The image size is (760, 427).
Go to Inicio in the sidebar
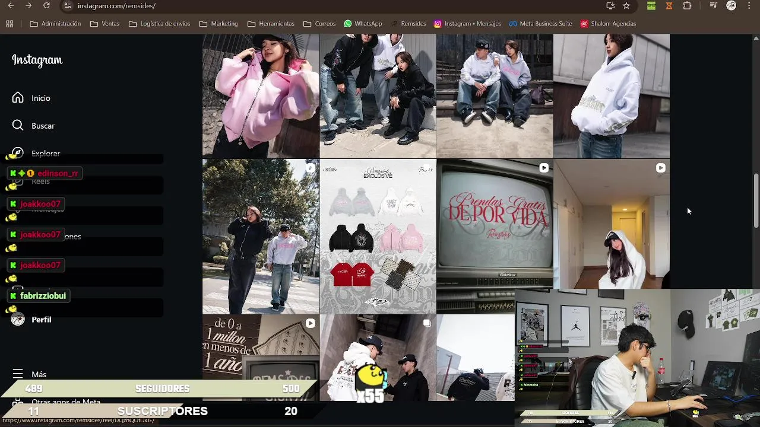coord(32,98)
